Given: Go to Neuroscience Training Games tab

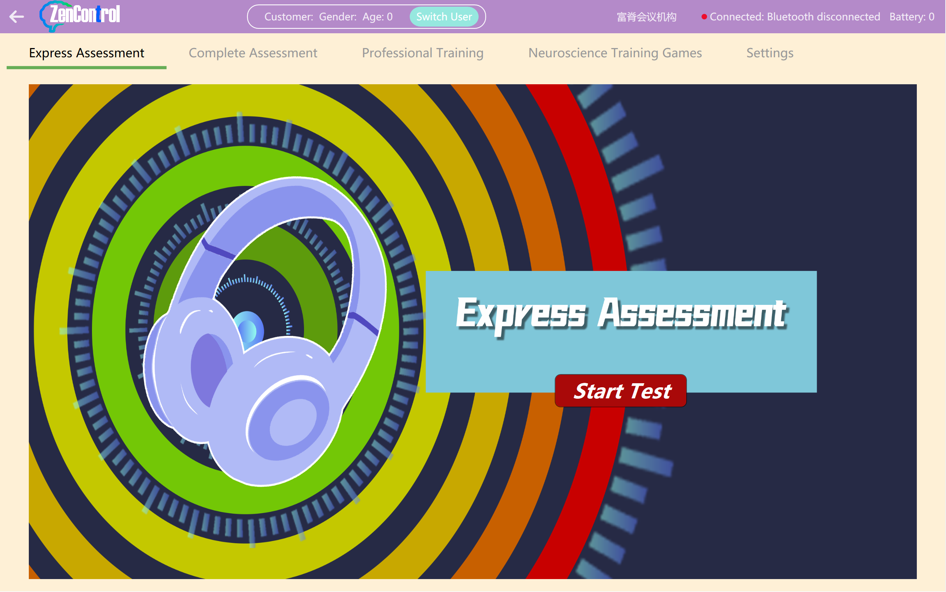Looking at the screenshot, I should (615, 53).
